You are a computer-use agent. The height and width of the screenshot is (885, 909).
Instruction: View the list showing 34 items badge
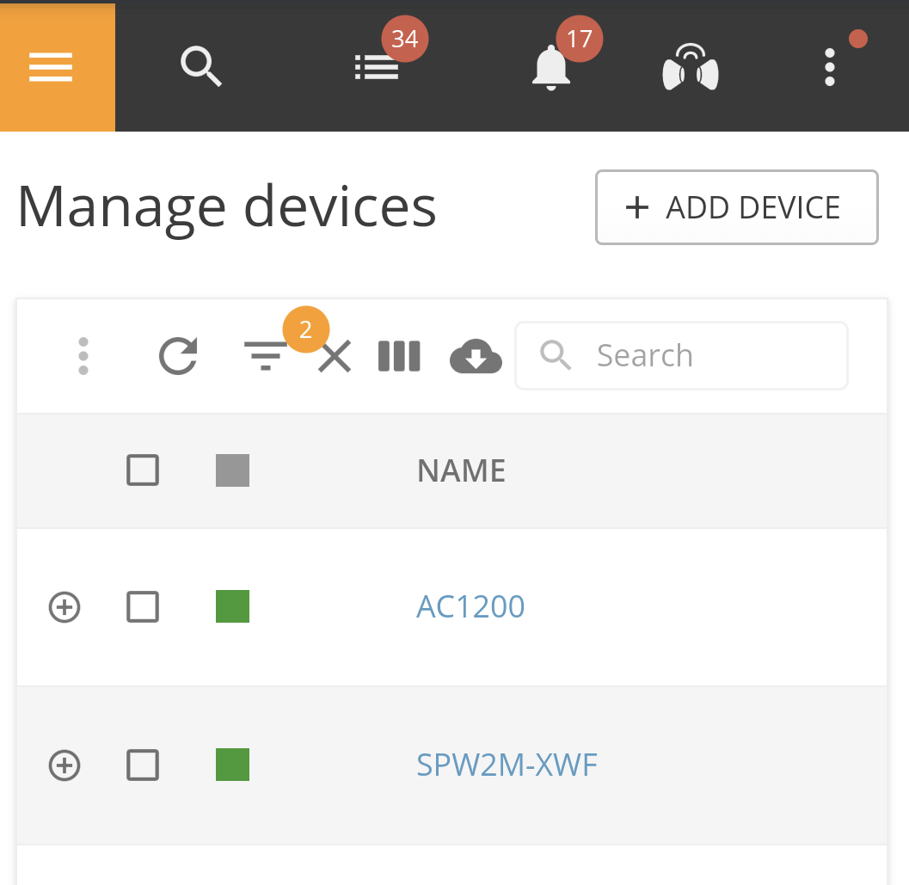pyautogui.click(x=377, y=67)
